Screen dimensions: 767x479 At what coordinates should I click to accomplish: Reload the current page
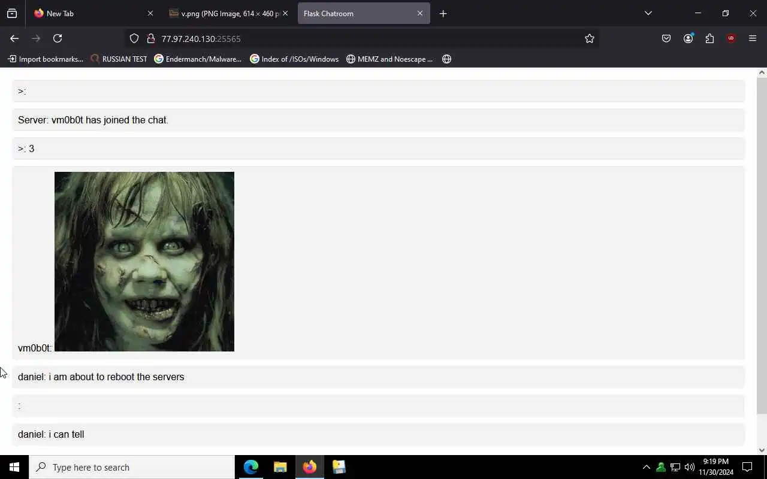click(58, 38)
